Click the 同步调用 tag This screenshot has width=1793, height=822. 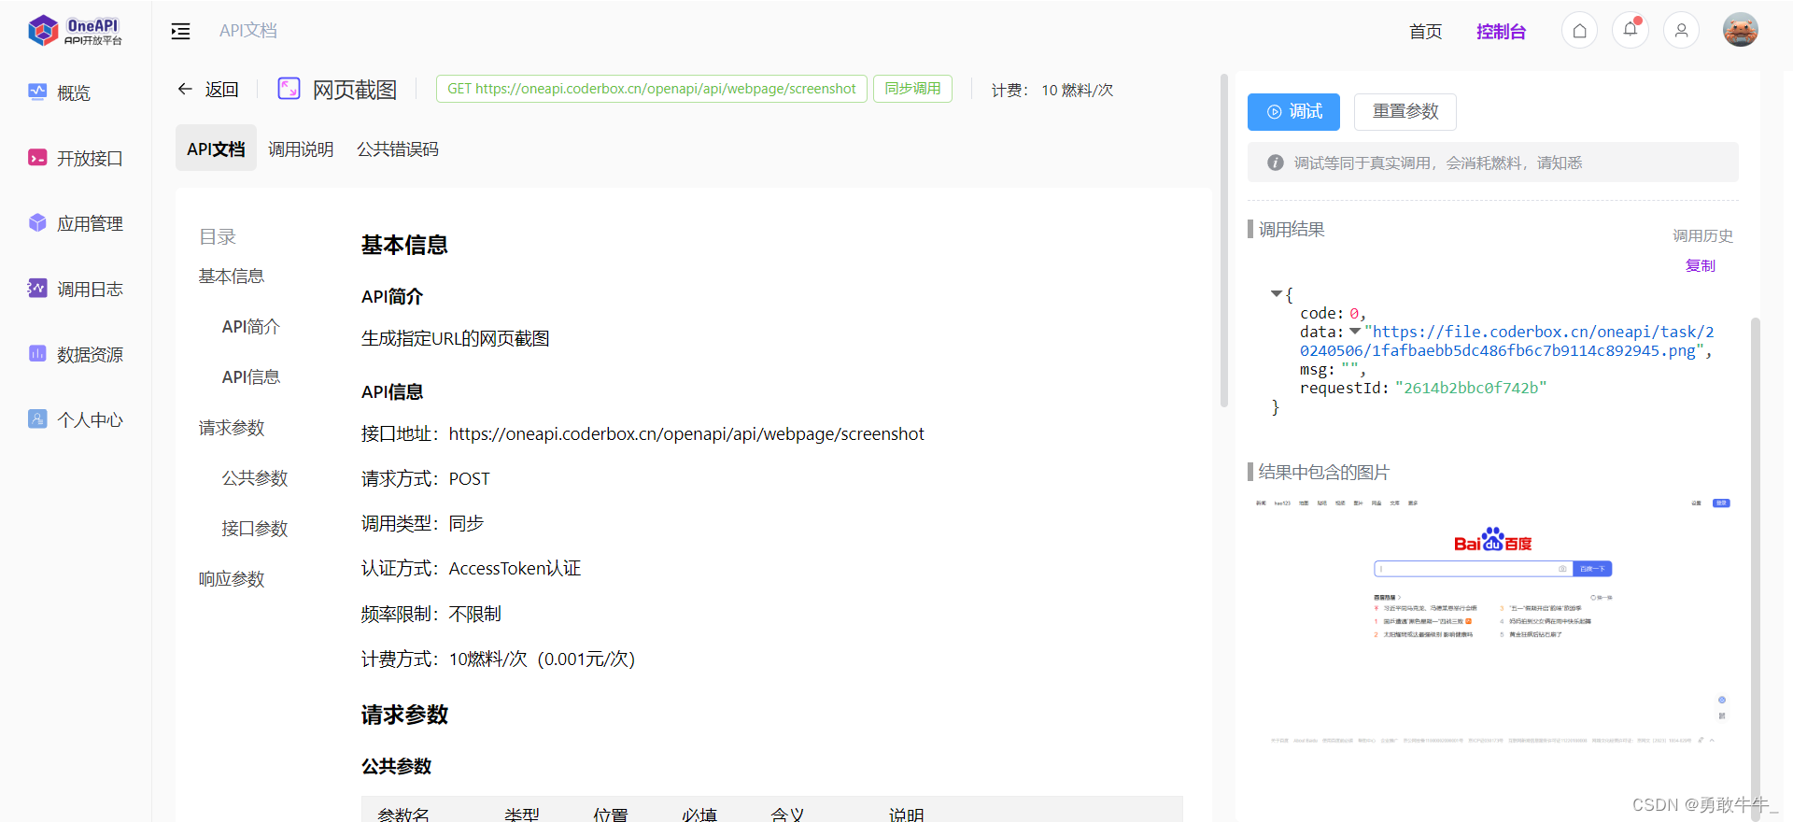point(912,89)
